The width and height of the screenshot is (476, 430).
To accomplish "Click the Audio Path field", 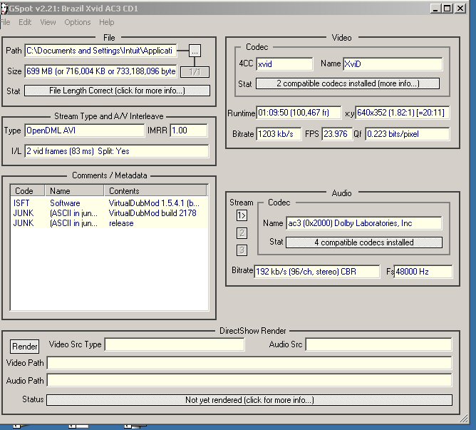I will click(x=249, y=381).
